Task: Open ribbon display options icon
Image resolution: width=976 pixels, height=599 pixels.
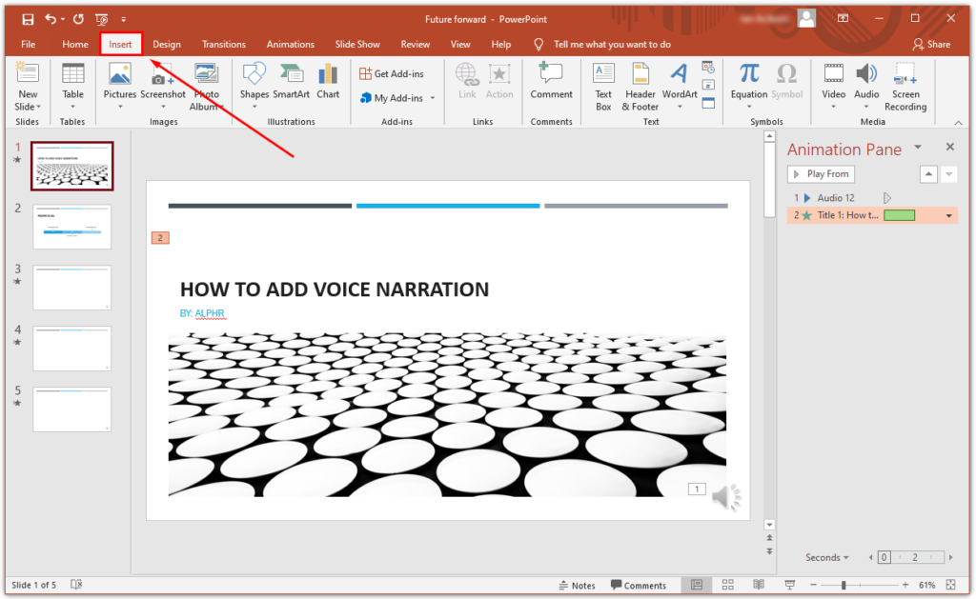Action: point(843,19)
